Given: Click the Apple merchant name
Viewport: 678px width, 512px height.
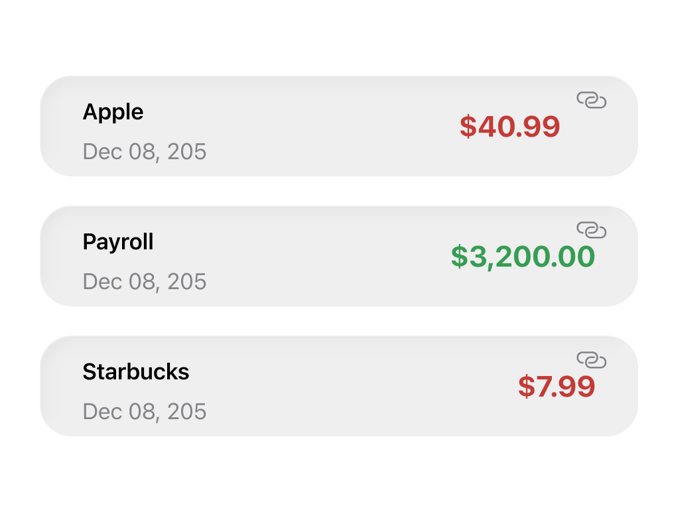Looking at the screenshot, I should coord(113,113).
